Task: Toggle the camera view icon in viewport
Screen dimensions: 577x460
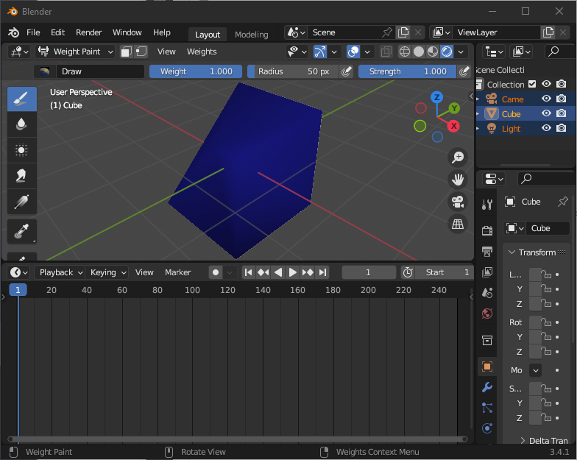Action: pos(458,202)
